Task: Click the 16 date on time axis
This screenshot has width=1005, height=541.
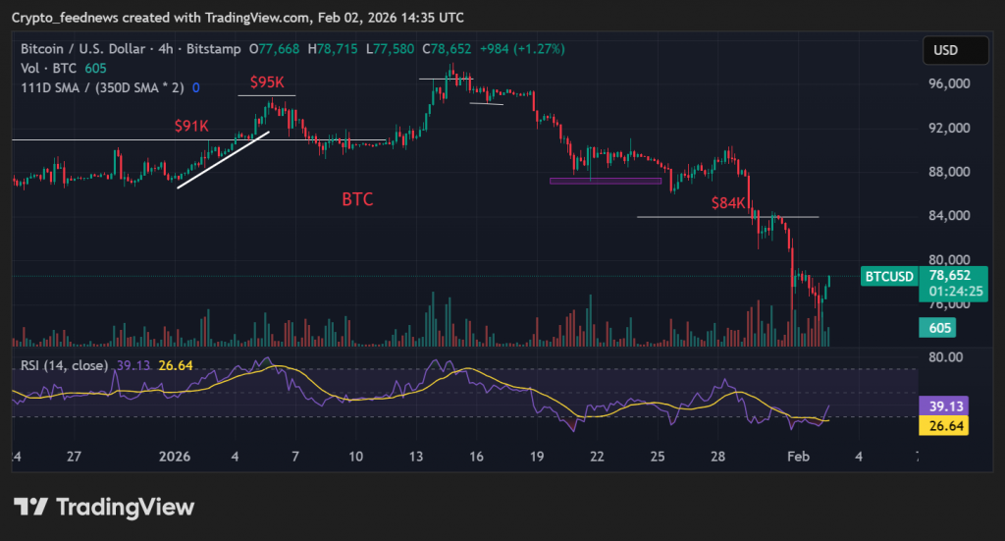Action: (476, 457)
